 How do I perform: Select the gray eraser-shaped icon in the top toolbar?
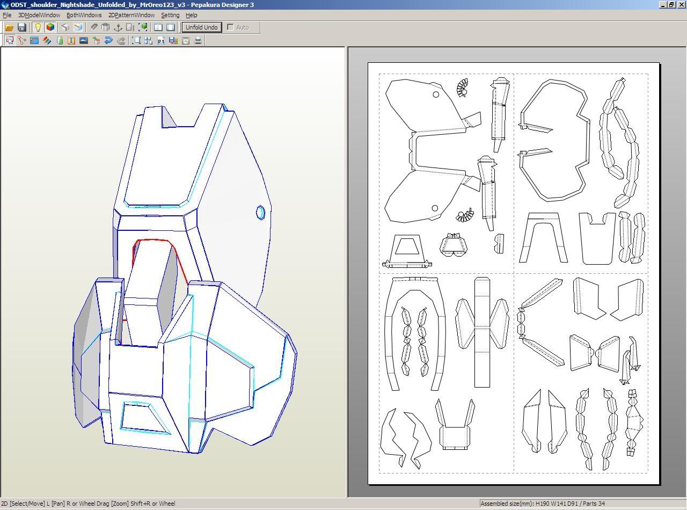pyautogui.click(x=94, y=27)
